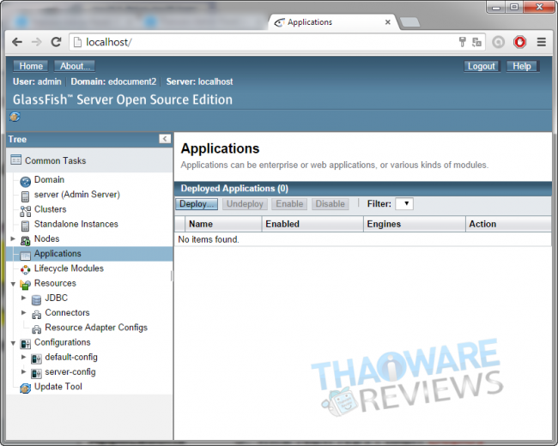Select Update Tool in tree
This screenshot has height=446, width=558.
(x=58, y=387)
